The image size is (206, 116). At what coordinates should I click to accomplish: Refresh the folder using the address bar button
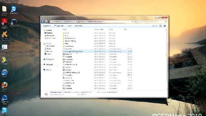pos(136,22)
